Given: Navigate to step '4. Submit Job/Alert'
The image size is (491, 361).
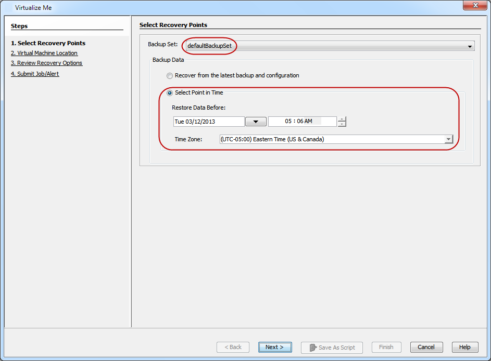Looking at the screenshot, I should point(35,74).
